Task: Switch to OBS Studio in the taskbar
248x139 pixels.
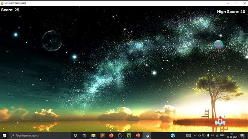Action: pos(120,136)
